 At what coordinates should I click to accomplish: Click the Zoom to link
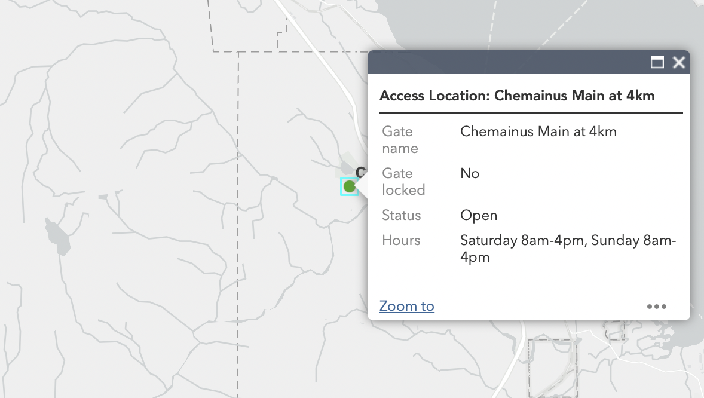(x=406, y=306)
